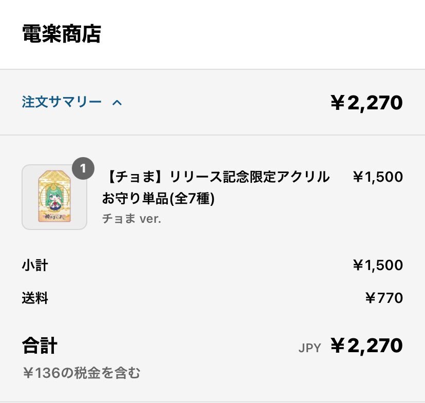Screen dimensions: 425x403
Task: Click the order summary total ¥2,270 at top
Action: [366, 103]
